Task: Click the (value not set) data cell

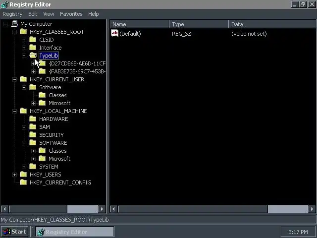Action: tap(249, 34)
